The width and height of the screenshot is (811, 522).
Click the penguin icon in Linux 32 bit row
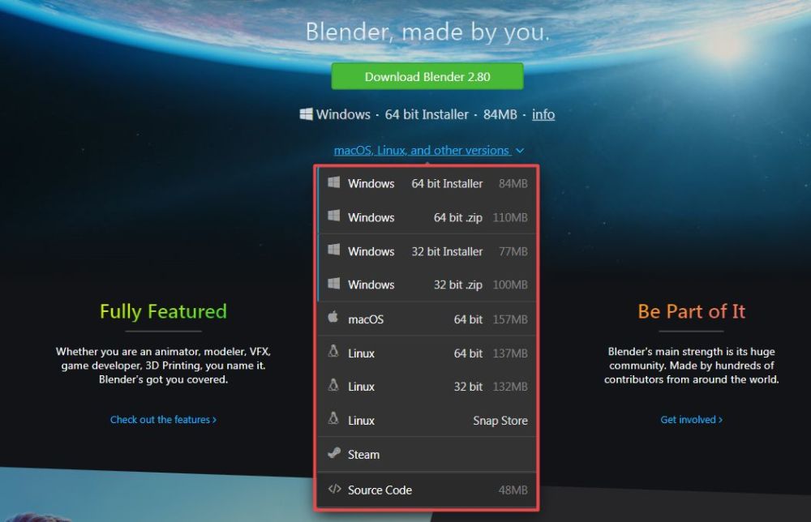333,385
